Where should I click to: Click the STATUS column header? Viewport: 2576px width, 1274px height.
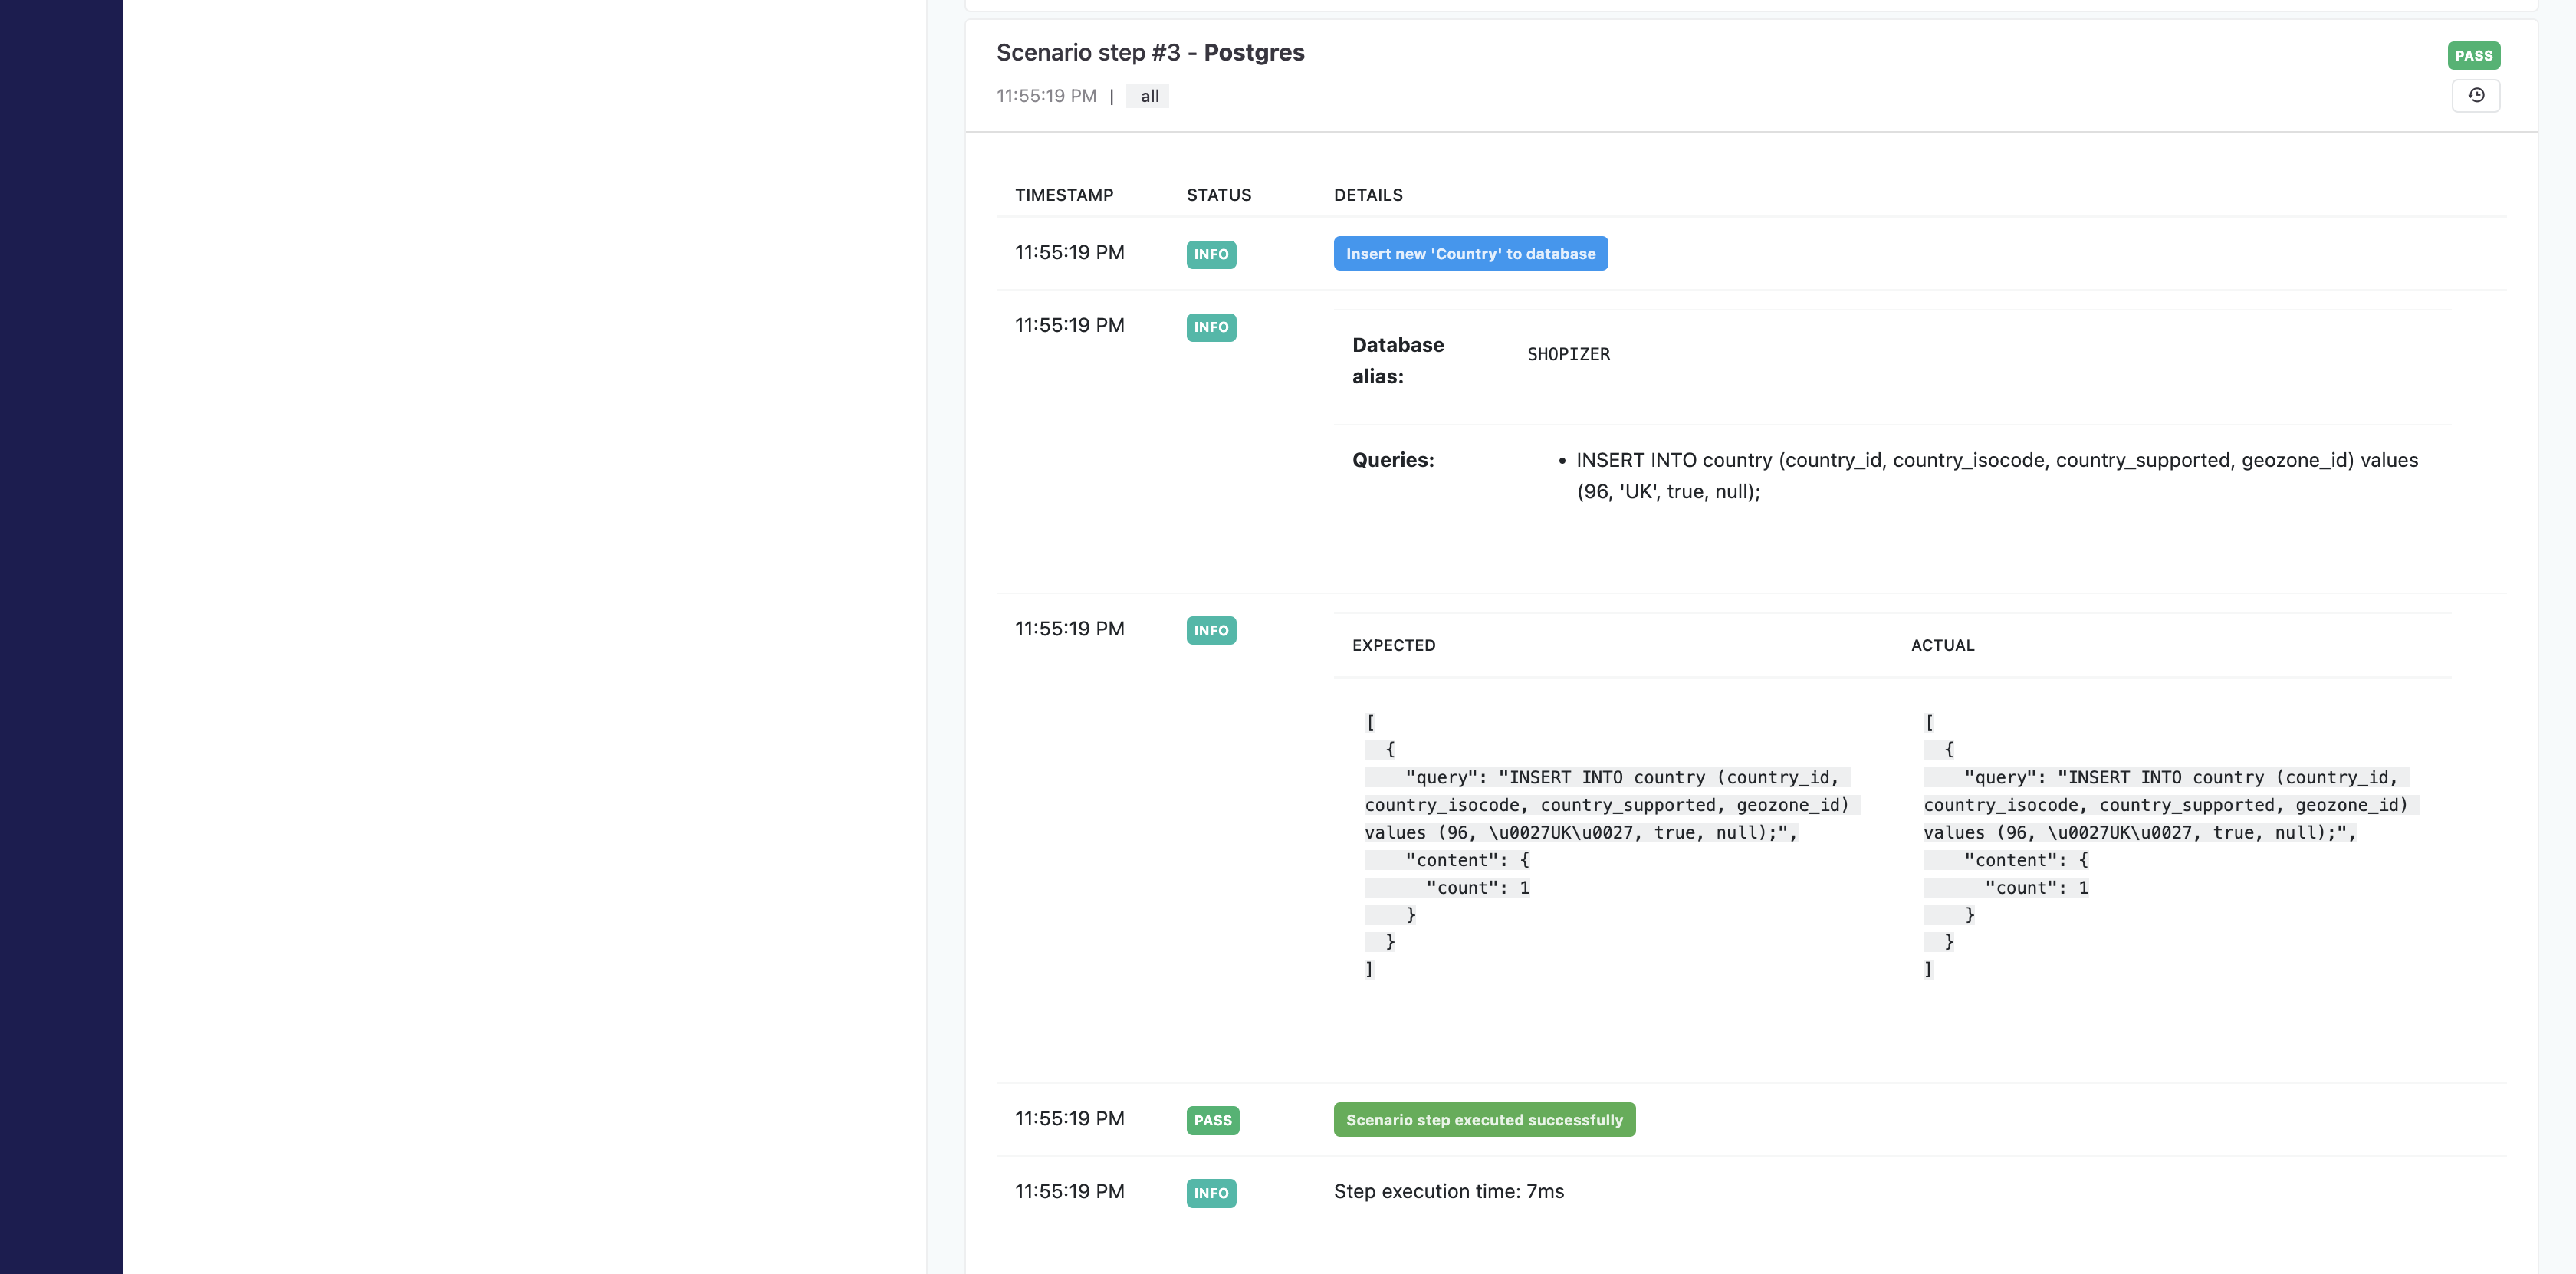pyautogui.click(x=1219, y=195)
